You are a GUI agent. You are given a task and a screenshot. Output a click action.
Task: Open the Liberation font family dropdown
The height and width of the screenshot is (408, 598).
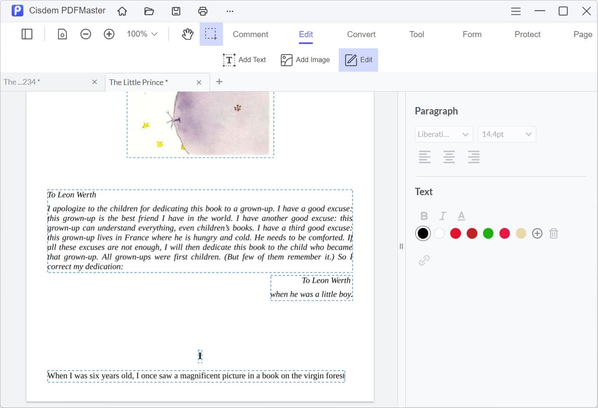click(444, 134)
